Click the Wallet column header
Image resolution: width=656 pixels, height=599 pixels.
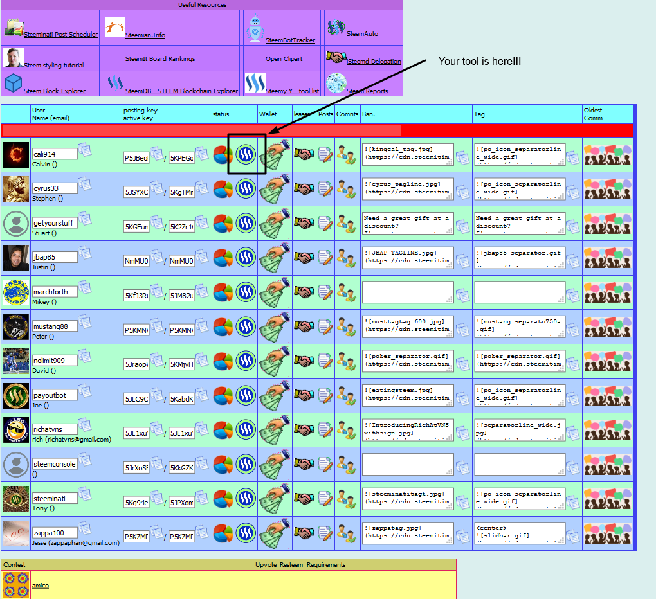[268, 114]
